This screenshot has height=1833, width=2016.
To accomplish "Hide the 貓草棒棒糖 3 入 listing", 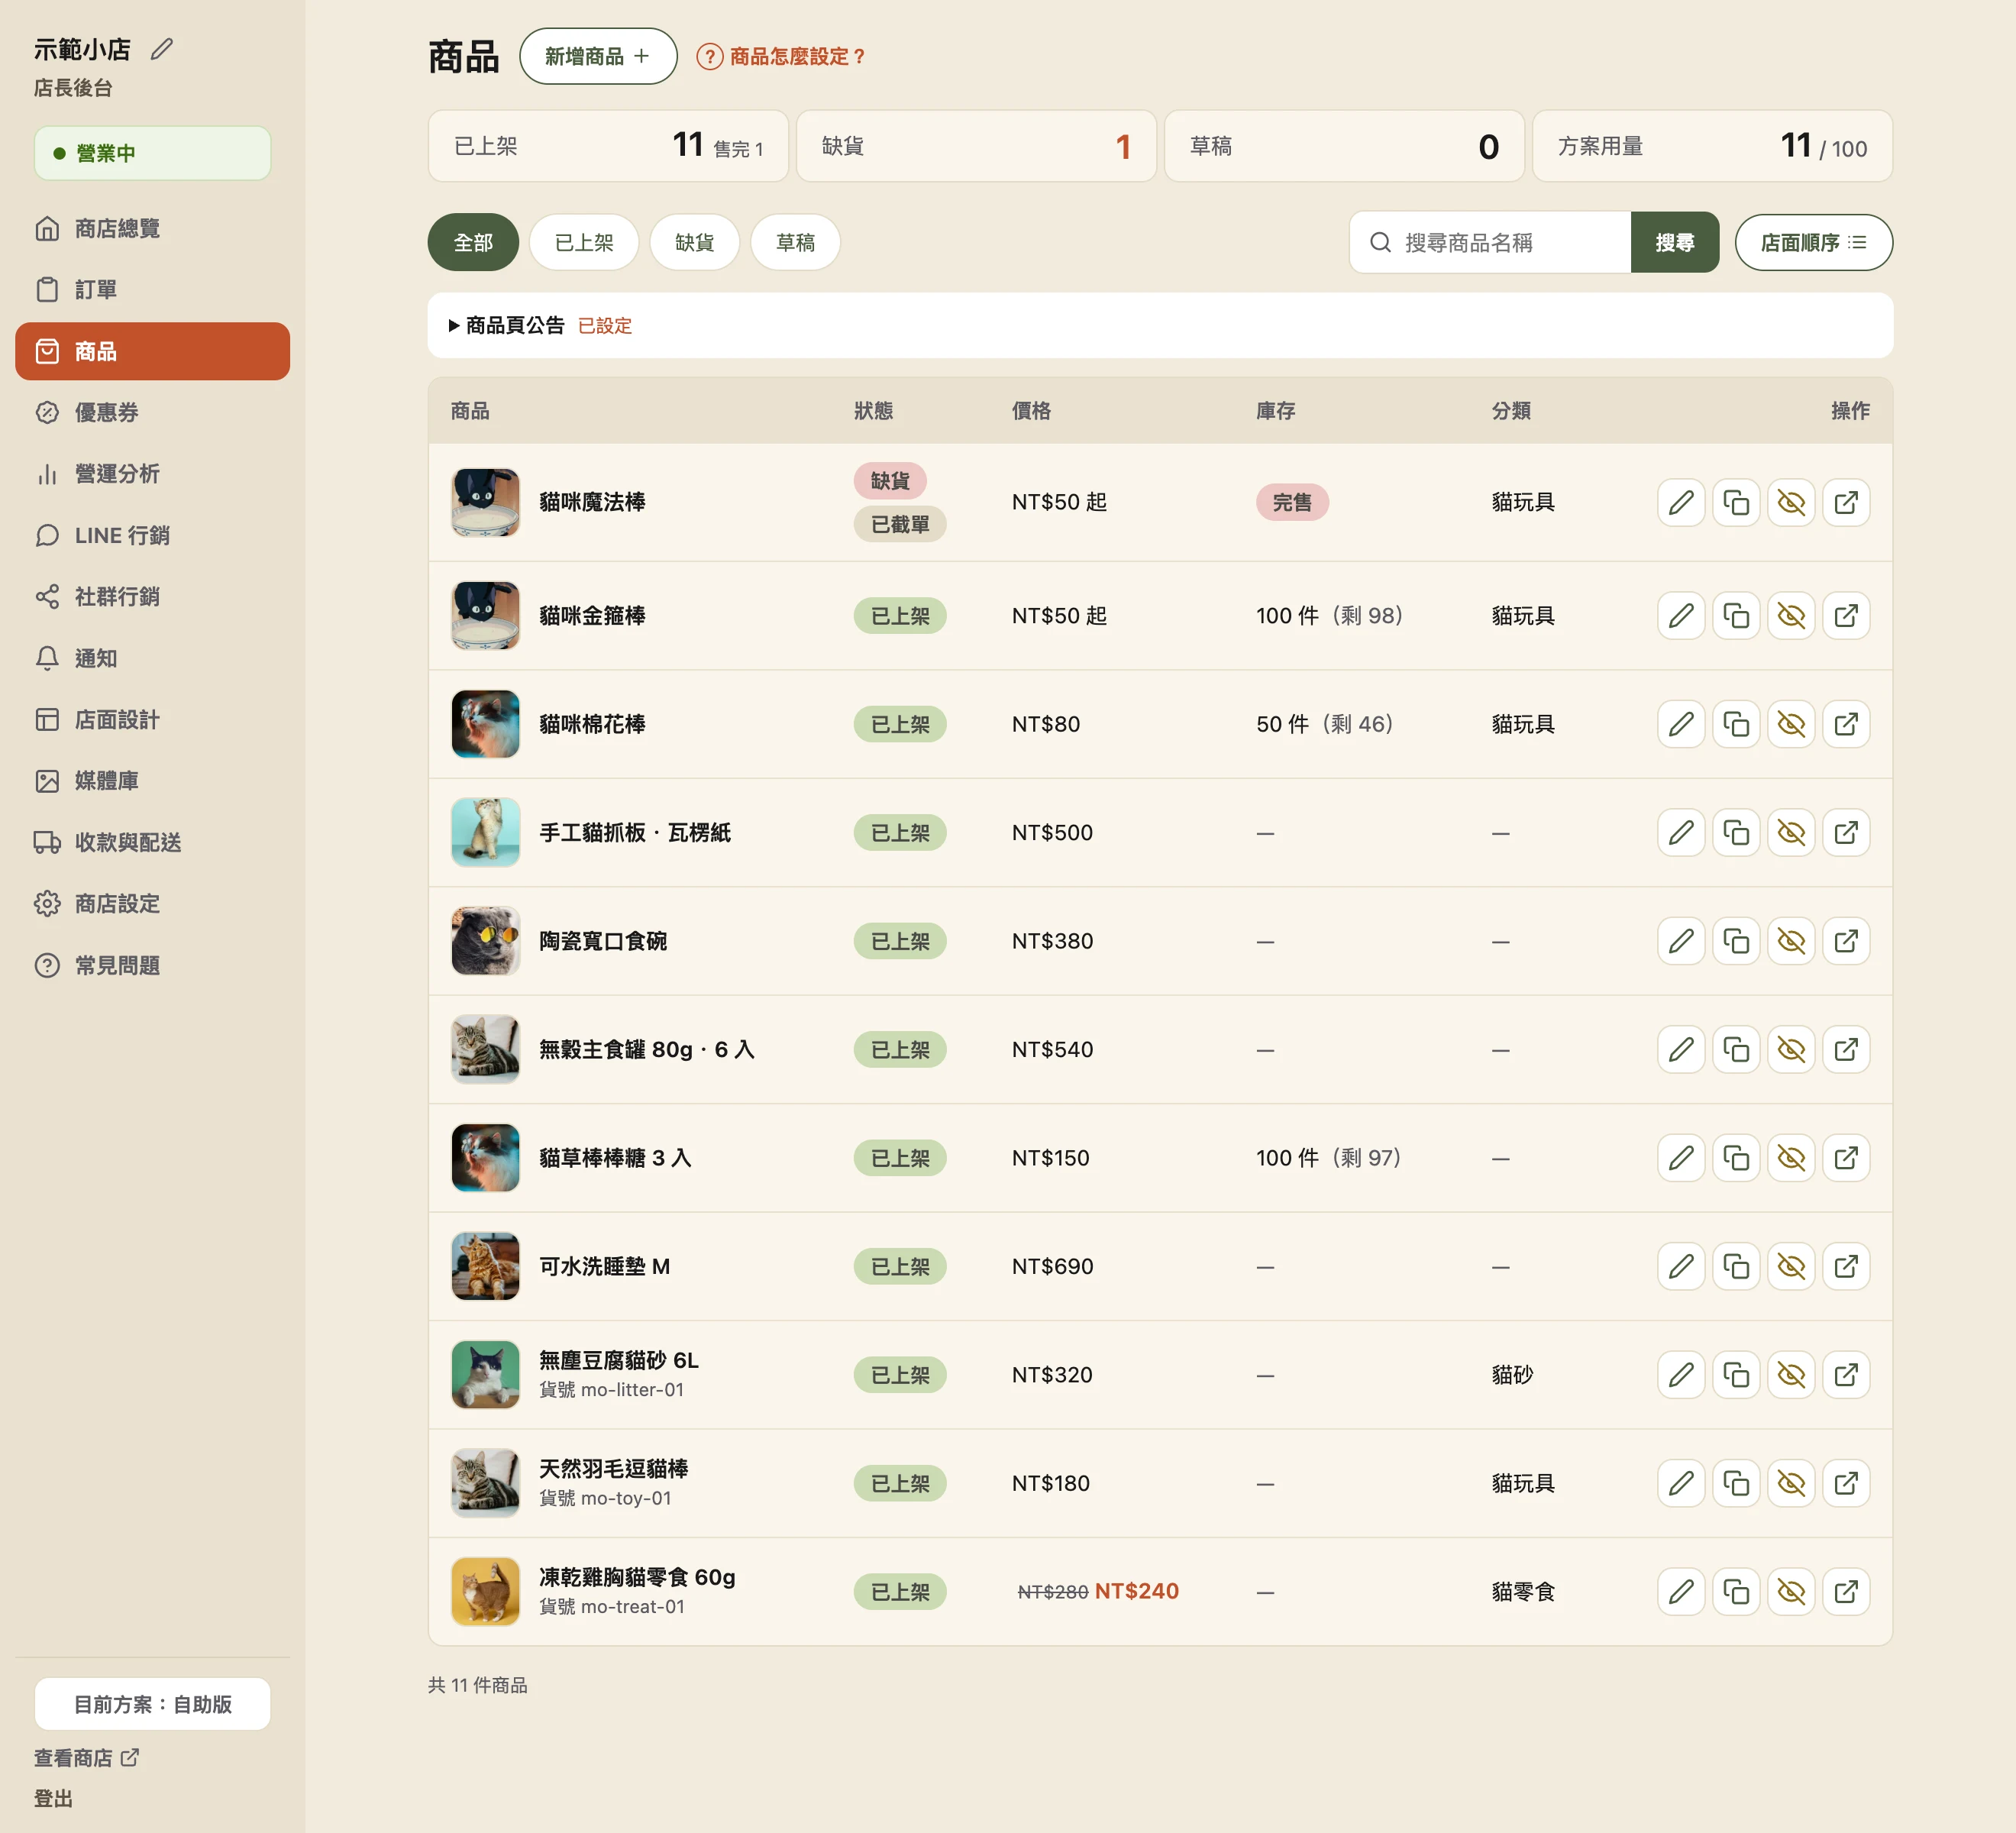I will [1791, 1158].
